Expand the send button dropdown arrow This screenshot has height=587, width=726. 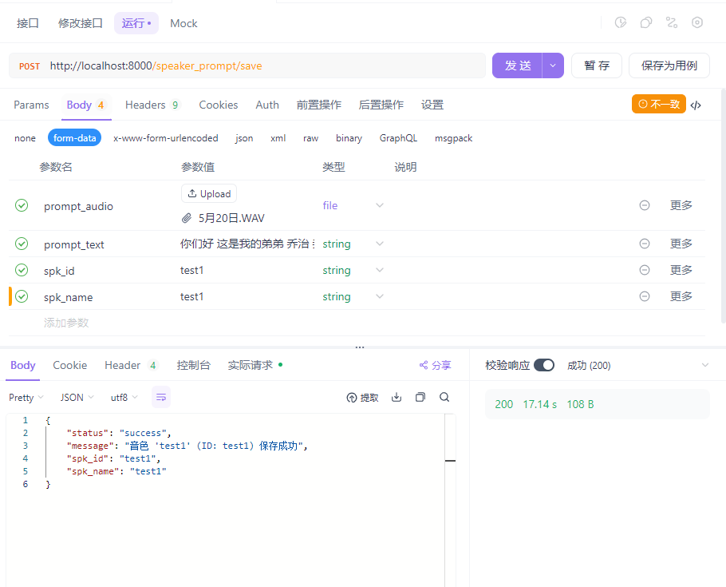click(x=552, y=65)
